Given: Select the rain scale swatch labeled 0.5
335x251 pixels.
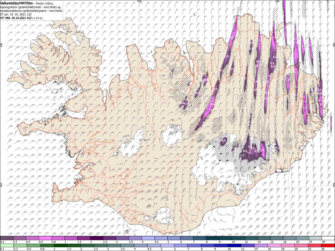Looking at the screenshot, I should pyautogui.click(x=33, y=246).
